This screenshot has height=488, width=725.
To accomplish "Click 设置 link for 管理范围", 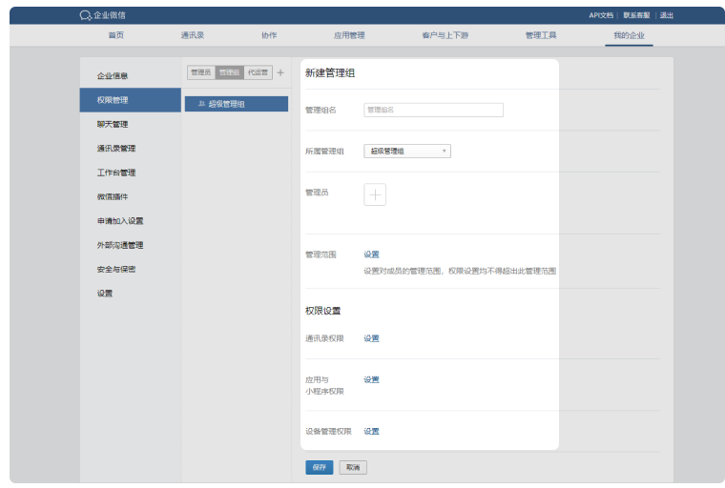I will coord(371,254).
